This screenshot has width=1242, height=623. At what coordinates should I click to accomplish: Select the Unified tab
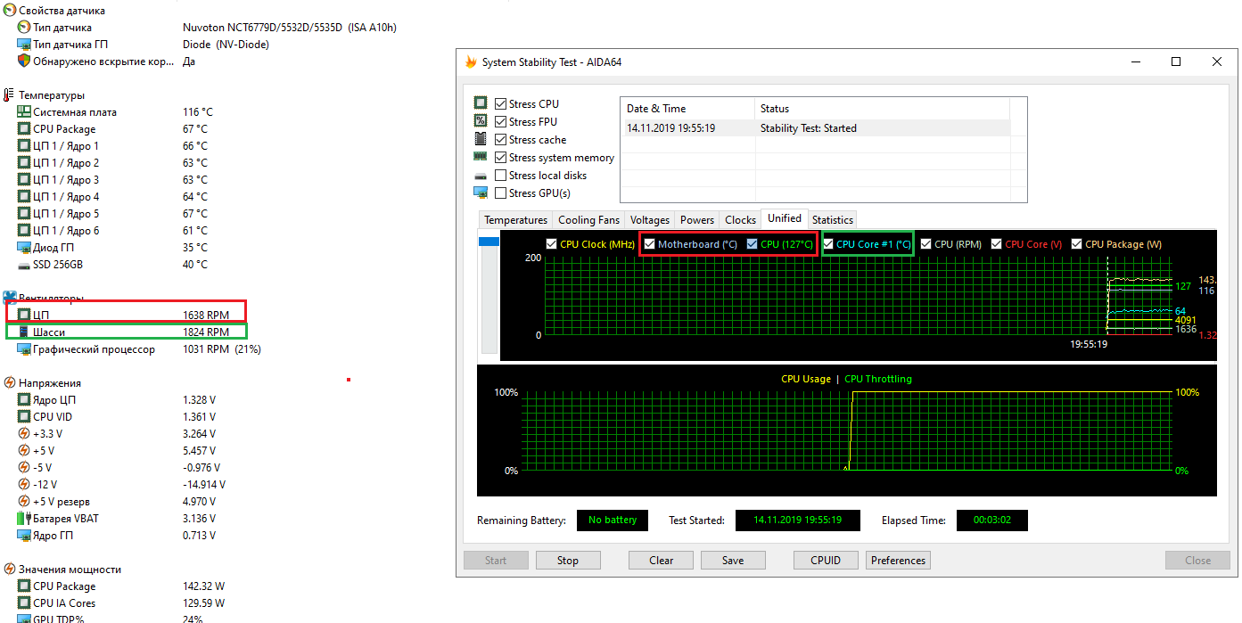coord(785,218)
